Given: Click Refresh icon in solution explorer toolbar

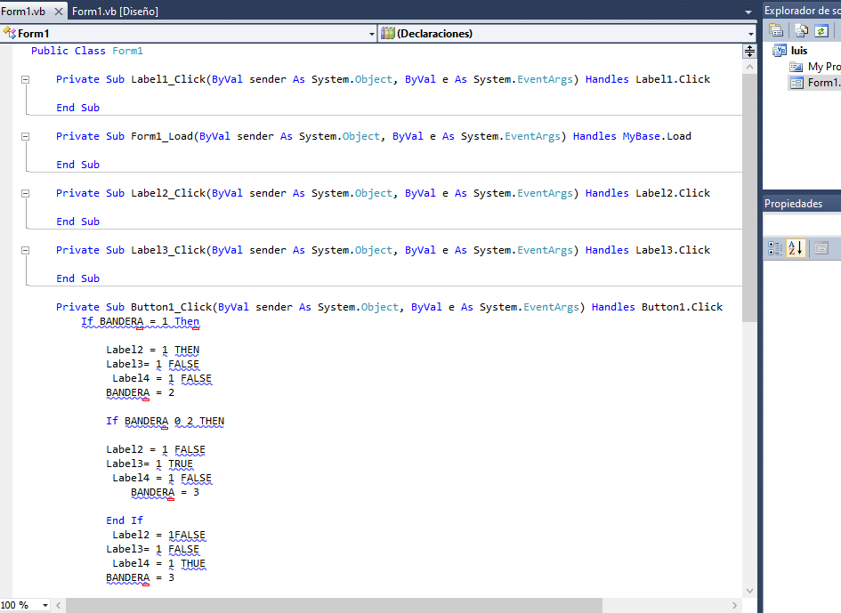Looking at the screenshot, I should 821,31.
